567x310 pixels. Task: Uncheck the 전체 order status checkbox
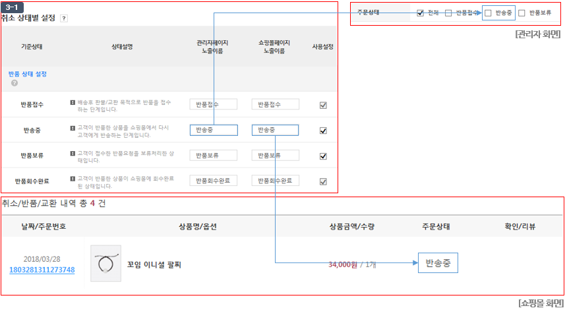click(x=420, y=13)
